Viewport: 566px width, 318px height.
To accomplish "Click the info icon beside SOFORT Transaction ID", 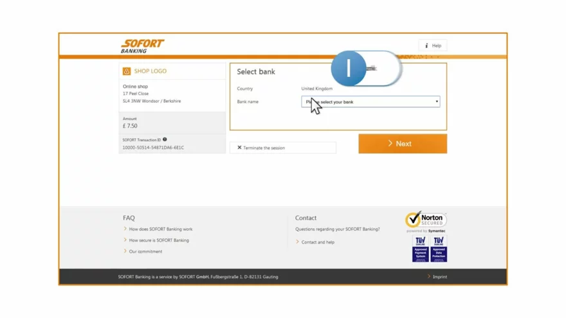I will (x=165, y=139).
